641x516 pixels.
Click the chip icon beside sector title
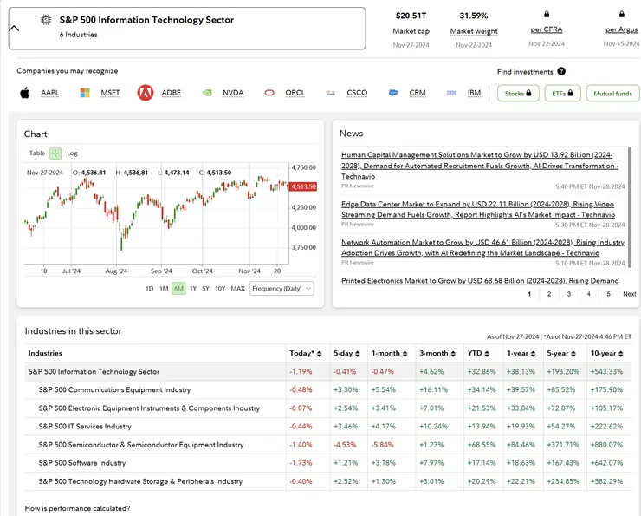click(x=46, y=20)
